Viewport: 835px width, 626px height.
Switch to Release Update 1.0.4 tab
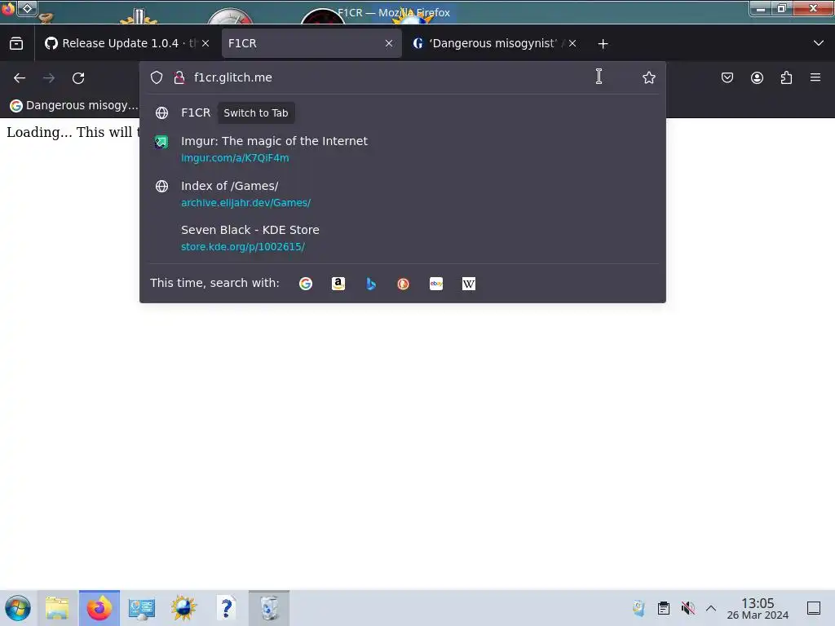tap(126, 44)
